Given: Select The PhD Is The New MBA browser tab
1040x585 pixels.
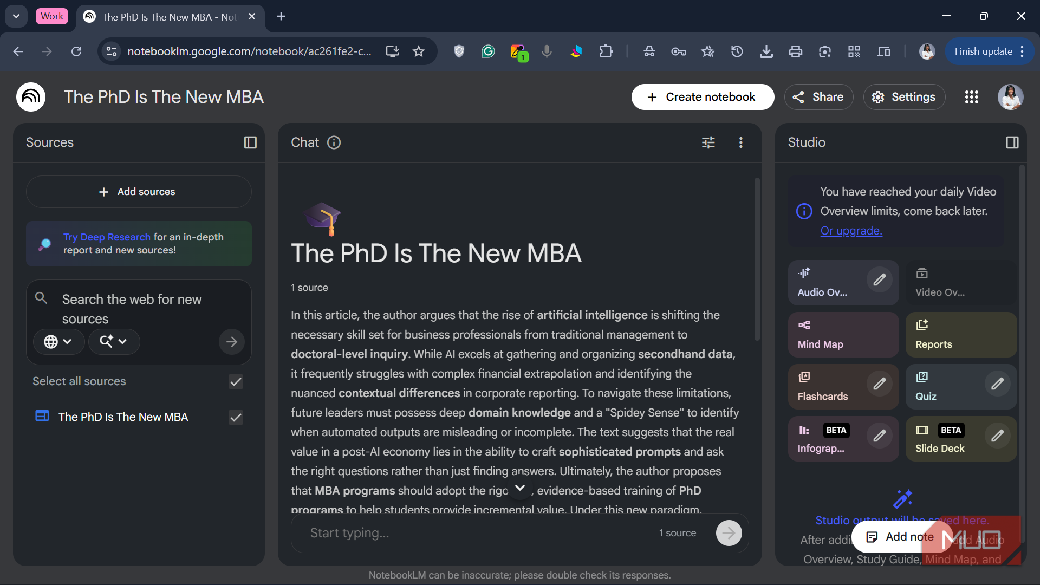Looking at the screenshot, I should click(x=170, y=17).
